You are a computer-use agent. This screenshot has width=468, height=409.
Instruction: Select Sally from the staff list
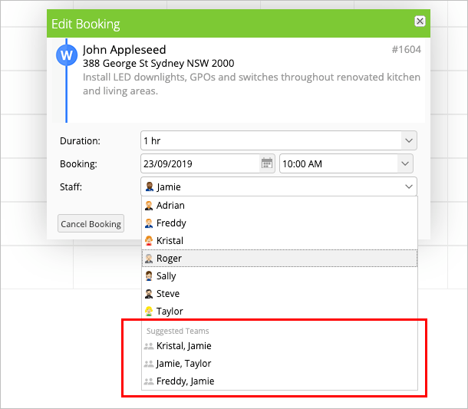point(280,275)
